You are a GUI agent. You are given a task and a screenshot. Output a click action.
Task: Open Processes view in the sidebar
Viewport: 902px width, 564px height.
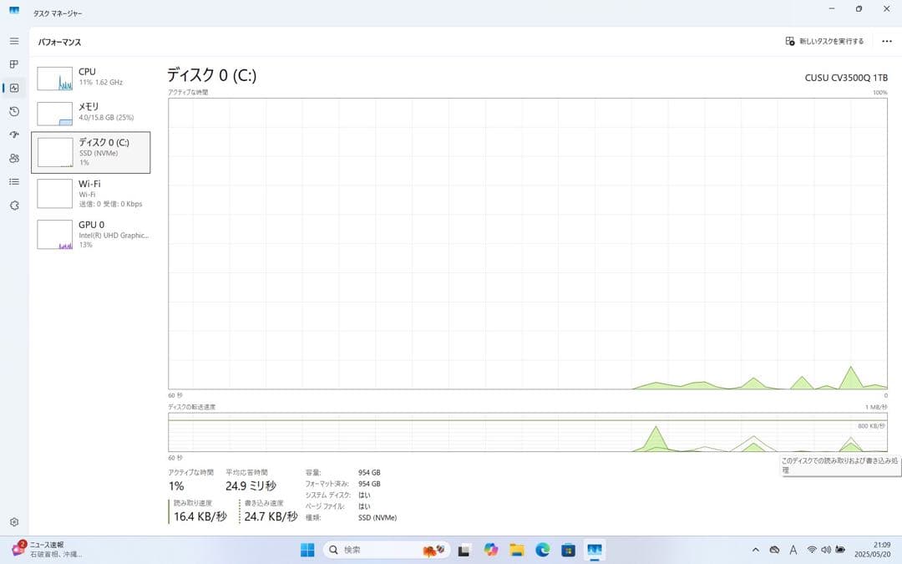pos(13,64)
